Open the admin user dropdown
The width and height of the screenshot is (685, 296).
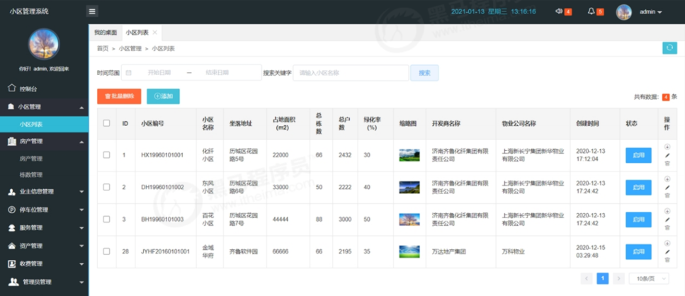[650, 12]
